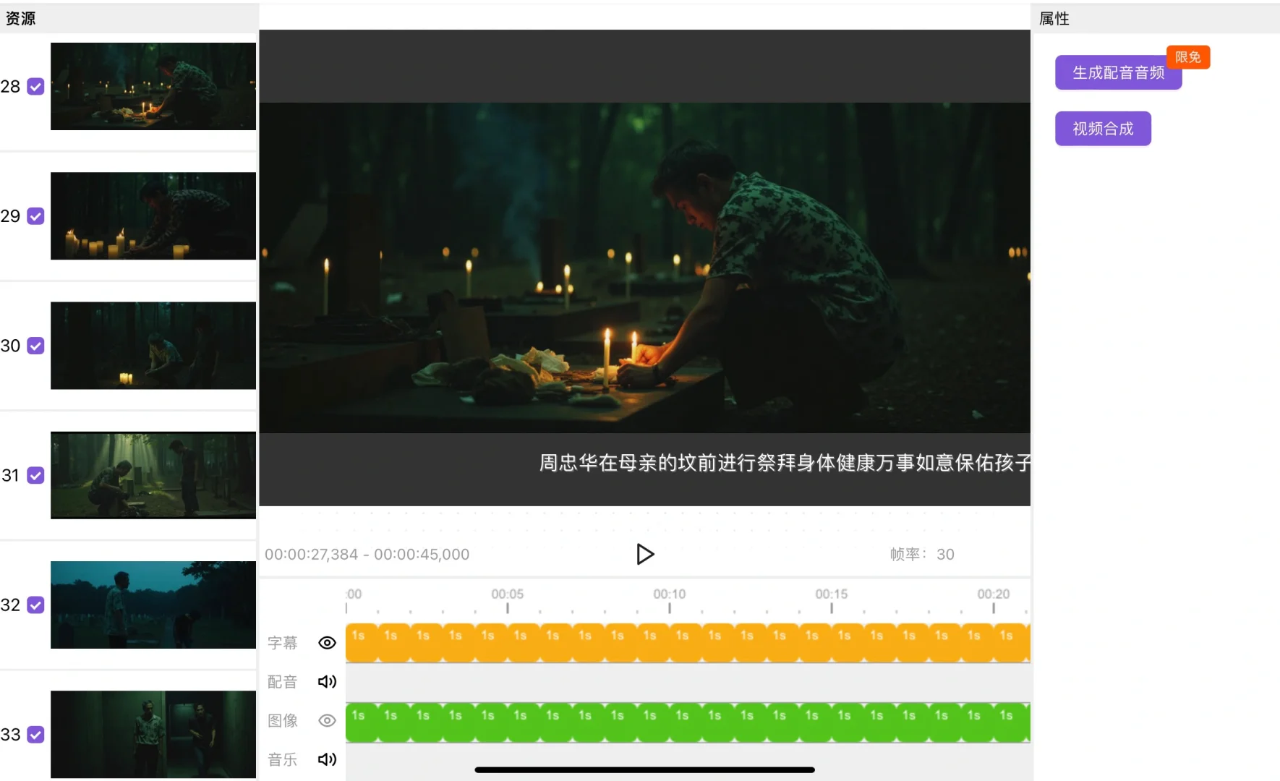The width and height of the screenshot is (1280, 781).
Task: Jump to the 00:10 ruler mark
Action: point(670,594)
